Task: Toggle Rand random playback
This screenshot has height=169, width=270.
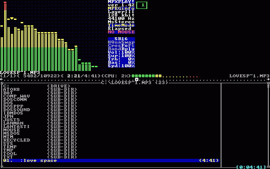Action: coord(114,49)
